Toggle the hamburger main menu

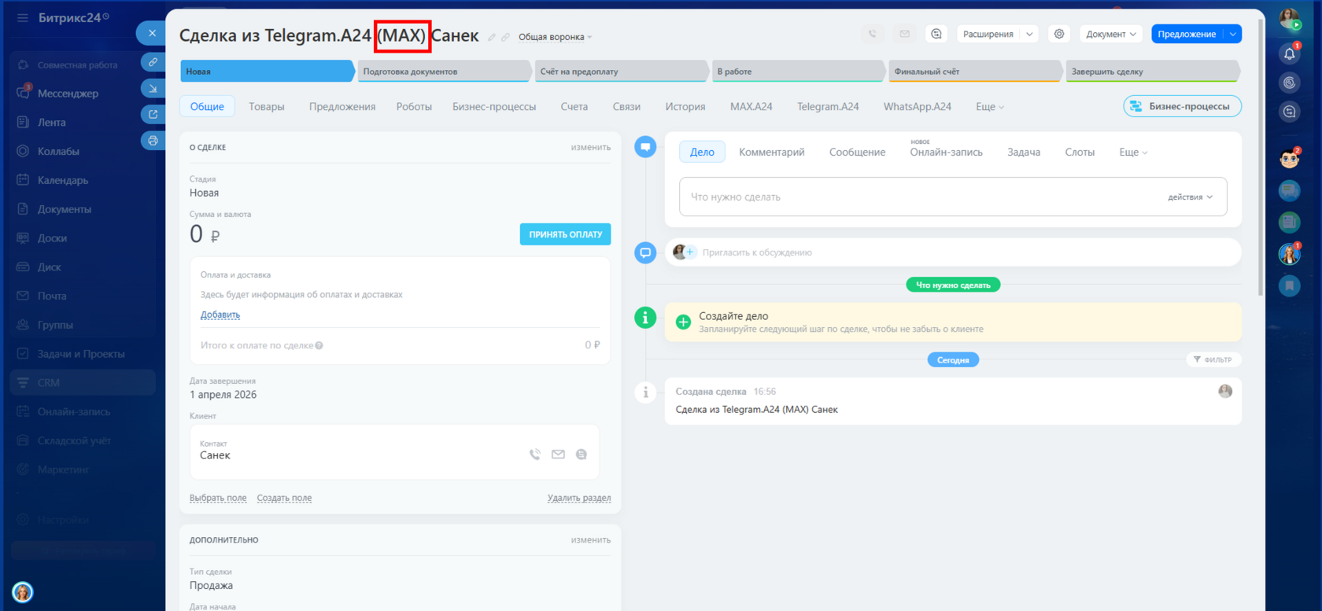click(x=23, y=18)
